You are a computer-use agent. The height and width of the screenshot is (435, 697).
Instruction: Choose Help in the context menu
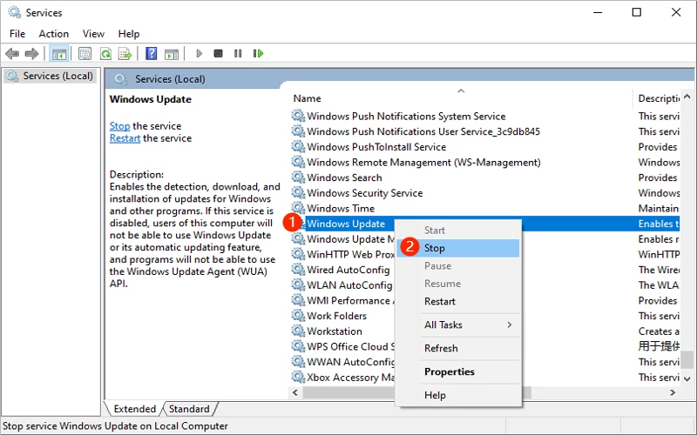click(457, 395)
